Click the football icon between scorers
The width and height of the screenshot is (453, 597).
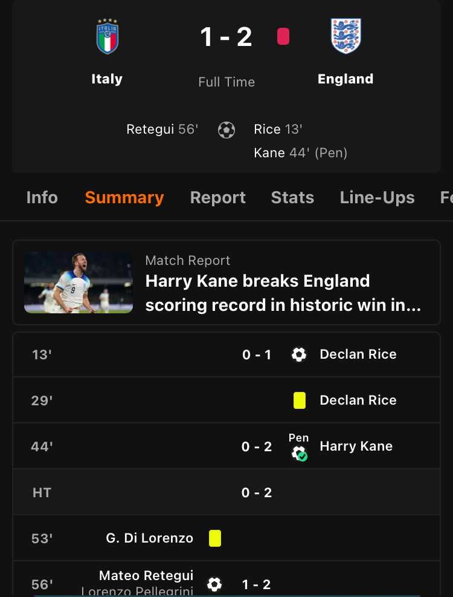coord(226,130)
